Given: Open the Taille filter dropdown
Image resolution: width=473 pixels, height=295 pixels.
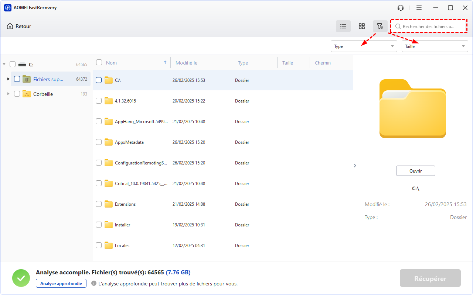Looking at the screenshot, I should [435, 46].
